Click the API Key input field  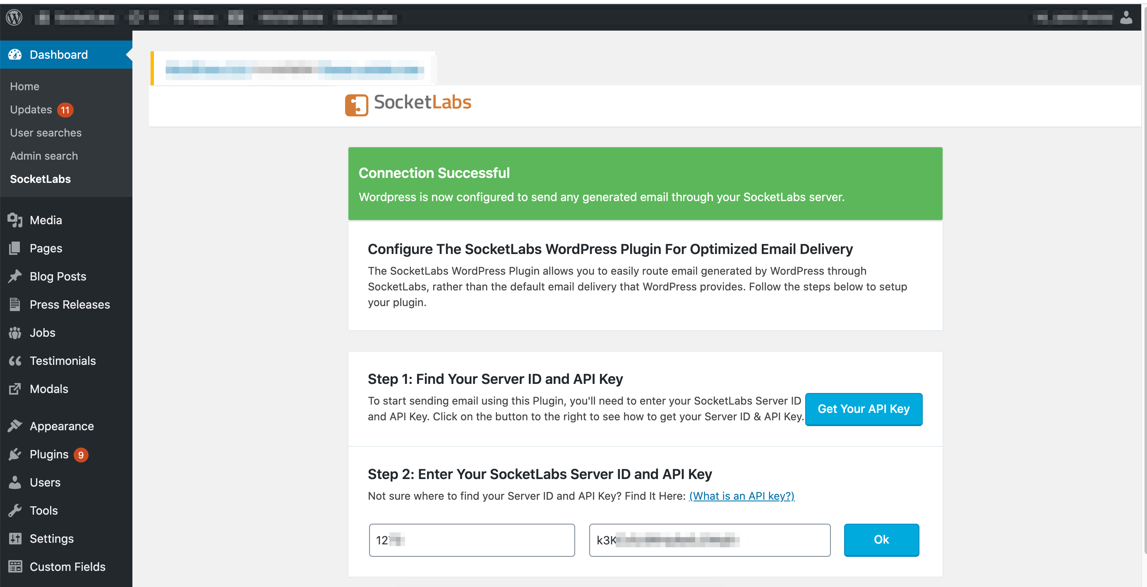click(x=710, y=540)
